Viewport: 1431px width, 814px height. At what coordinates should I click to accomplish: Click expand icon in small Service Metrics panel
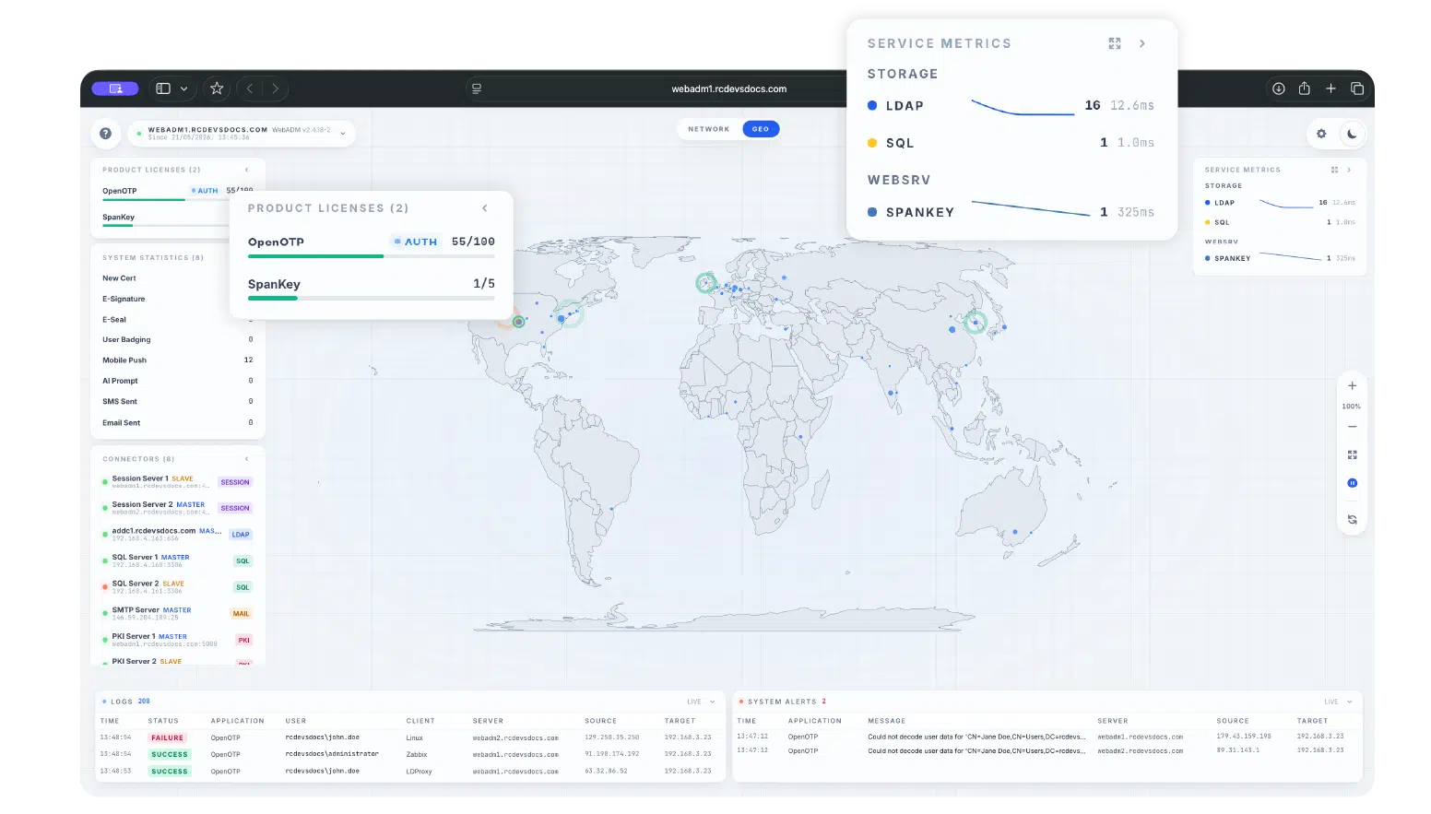pos(1334,170)
